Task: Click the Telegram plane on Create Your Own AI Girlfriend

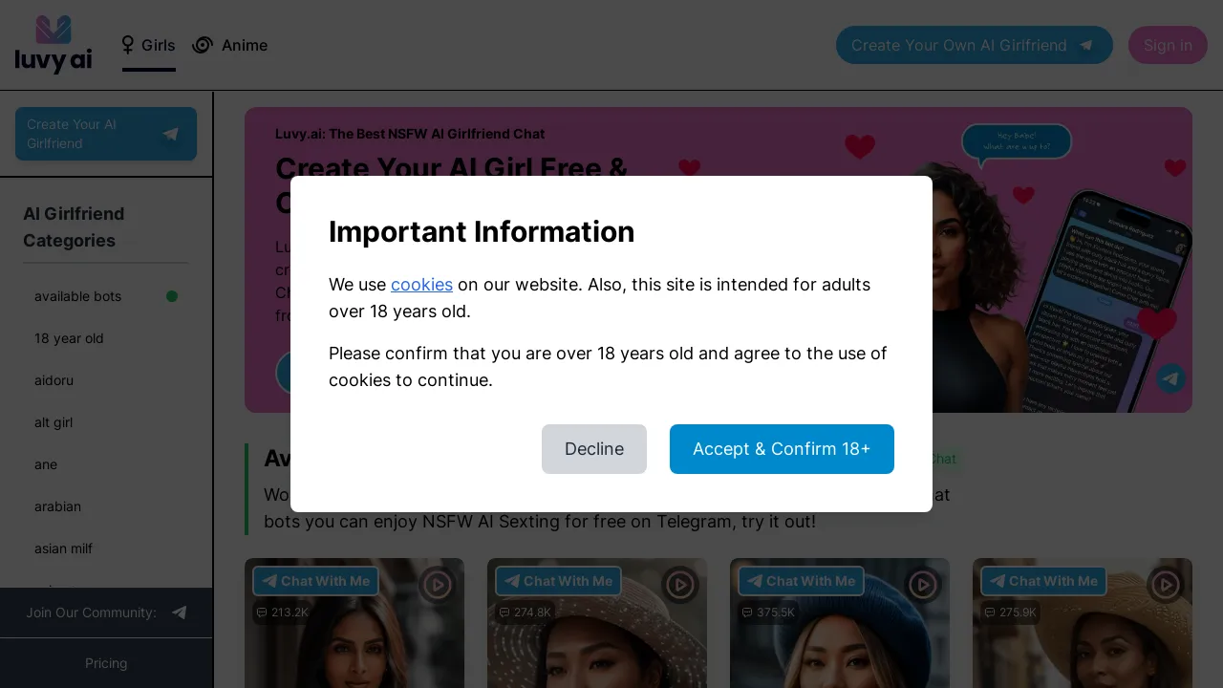Action: (1086, 45)
